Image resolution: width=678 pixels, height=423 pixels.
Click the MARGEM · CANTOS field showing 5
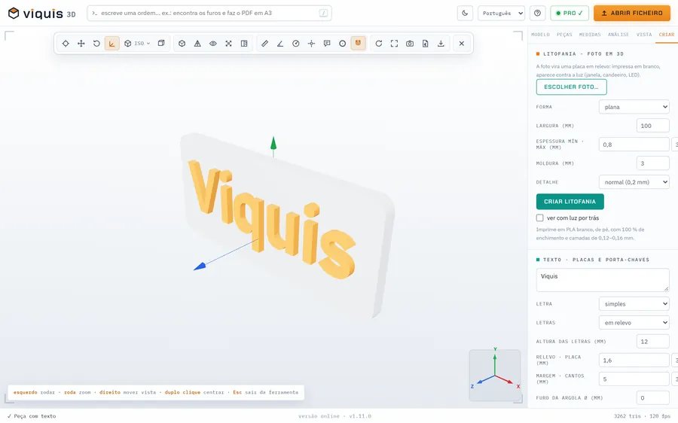pyautogui.click(x=634, y=379)
